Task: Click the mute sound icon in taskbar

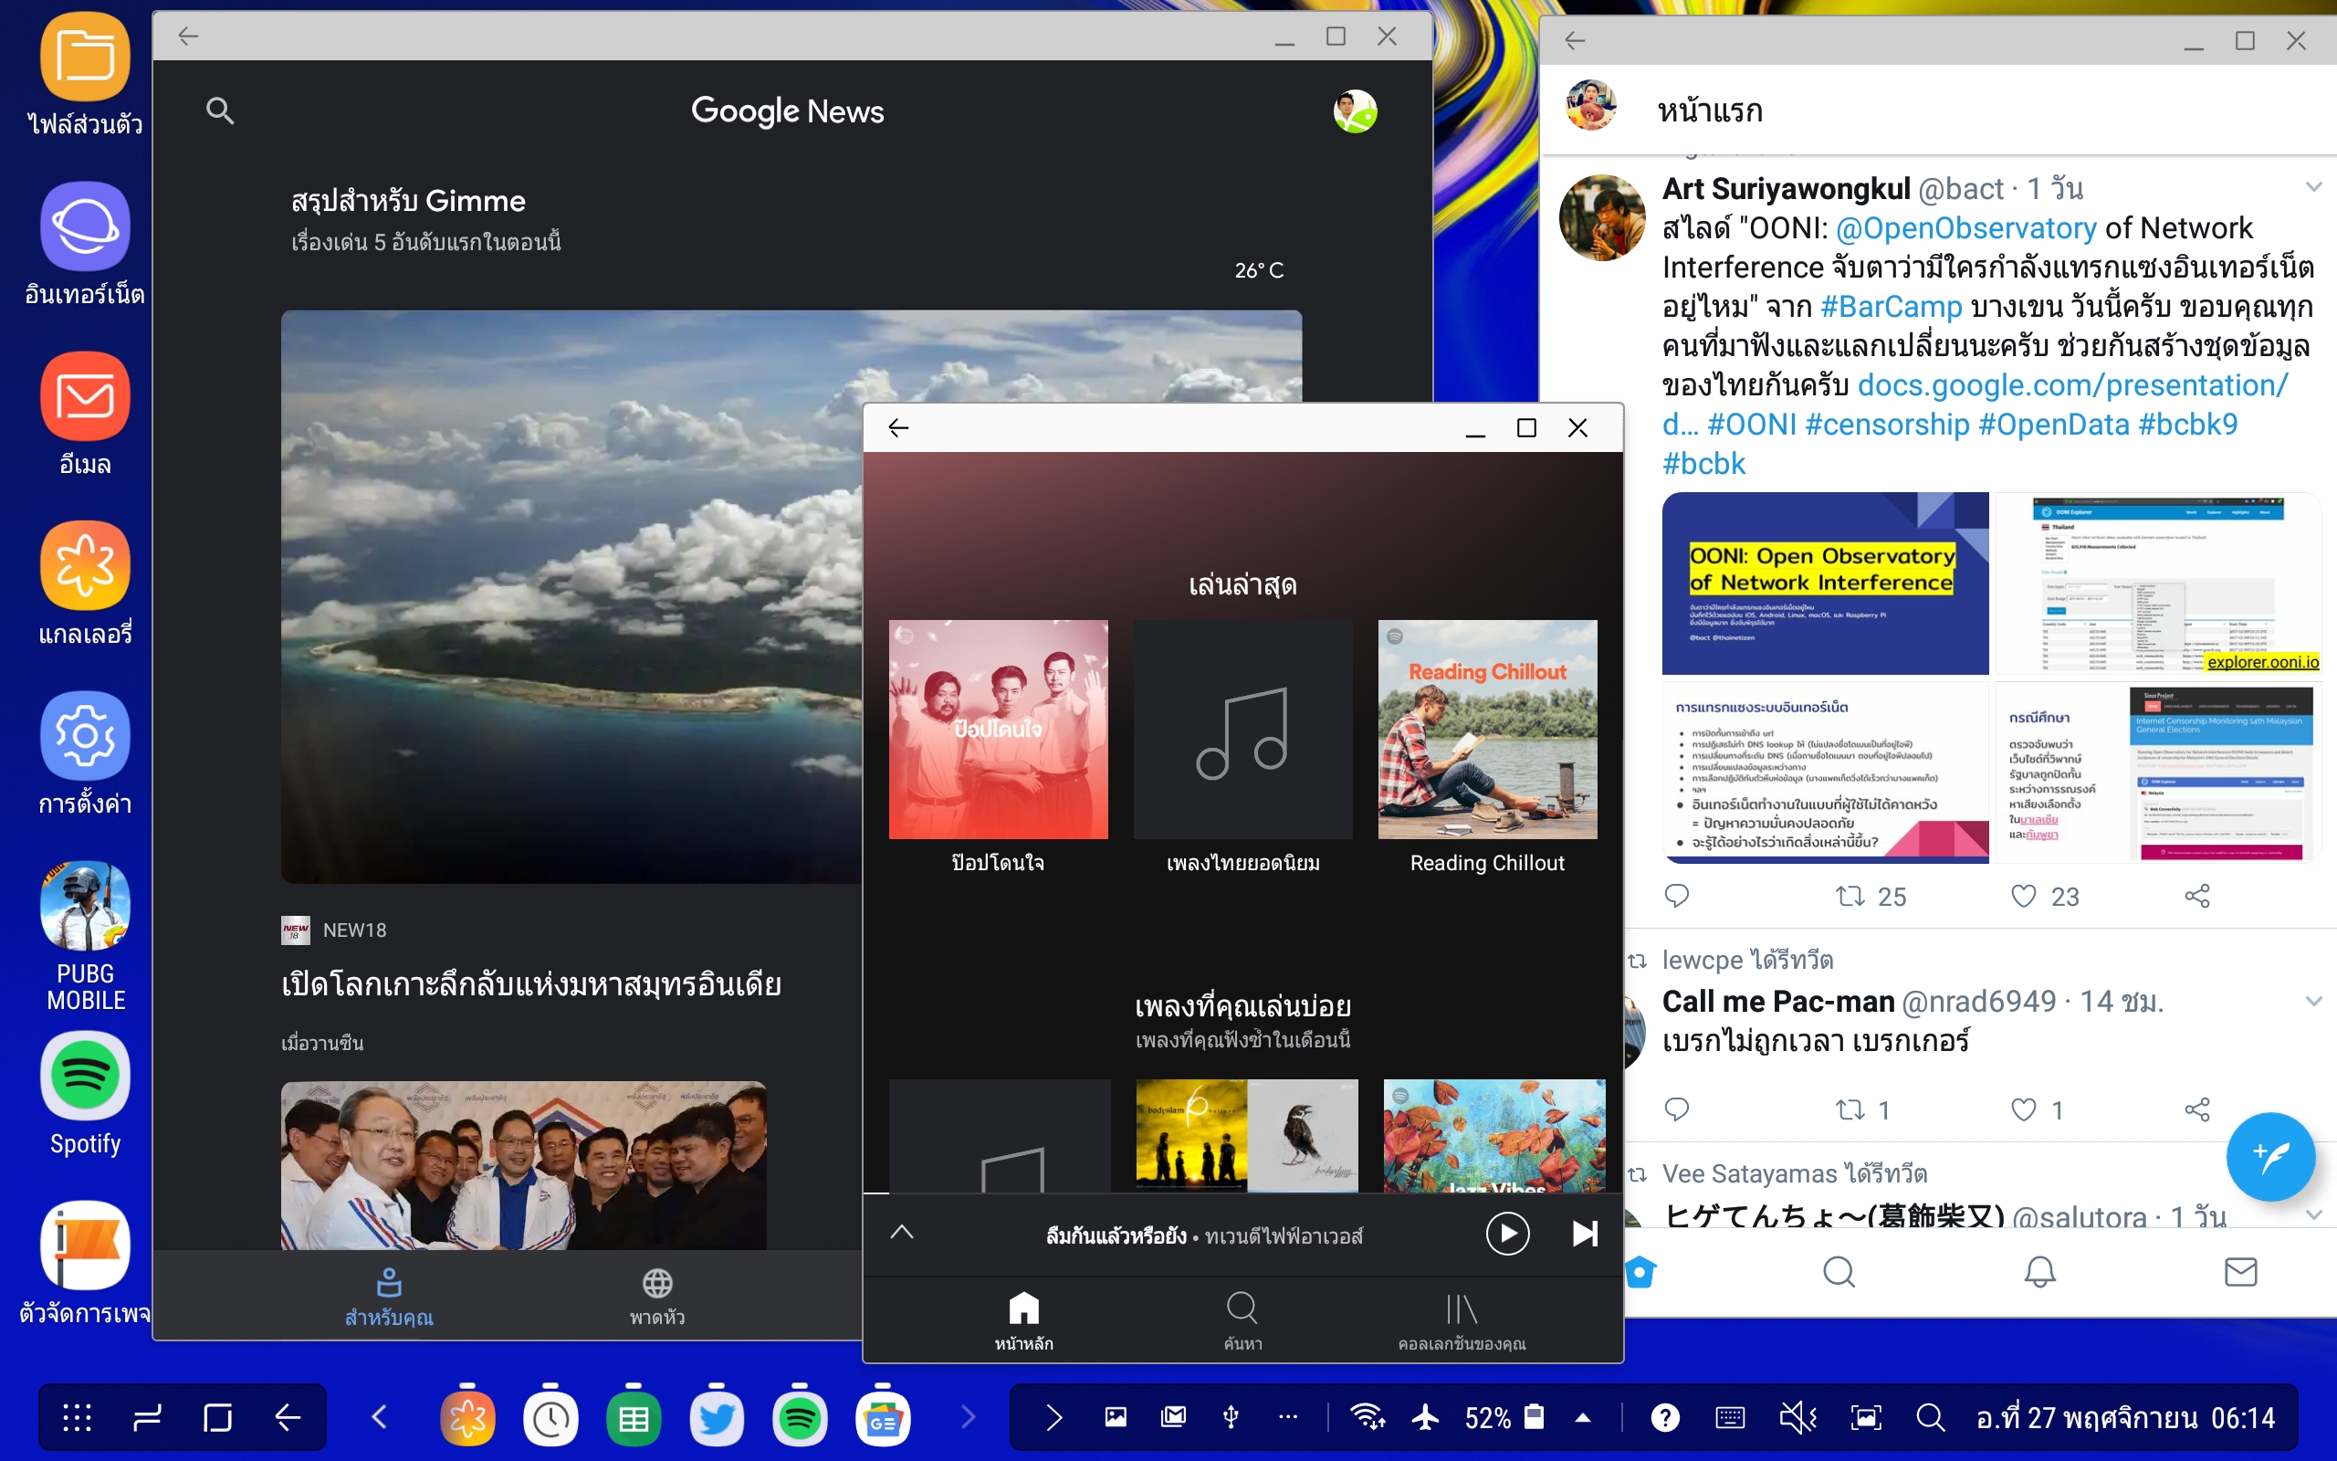Action: click(1797, 1417)
